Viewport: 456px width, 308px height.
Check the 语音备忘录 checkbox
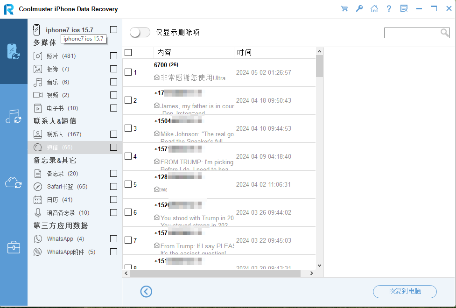(x=114, y=213)
